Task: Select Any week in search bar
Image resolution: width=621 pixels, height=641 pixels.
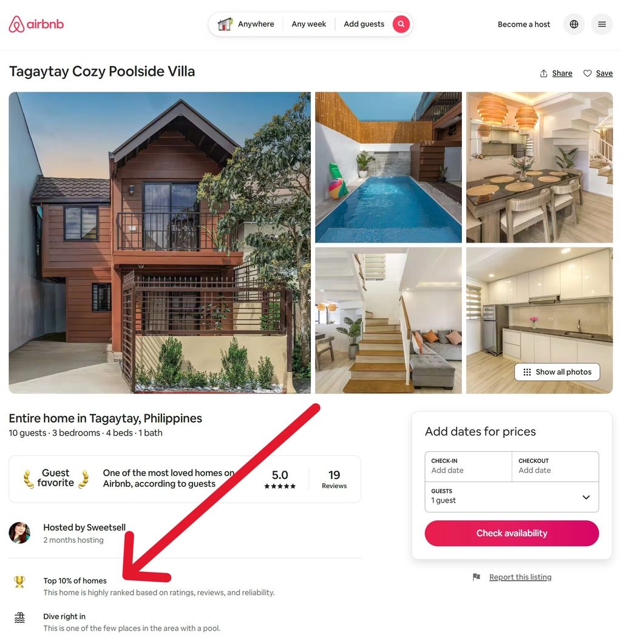Action: pyautogui.click(x=308, y=24)
